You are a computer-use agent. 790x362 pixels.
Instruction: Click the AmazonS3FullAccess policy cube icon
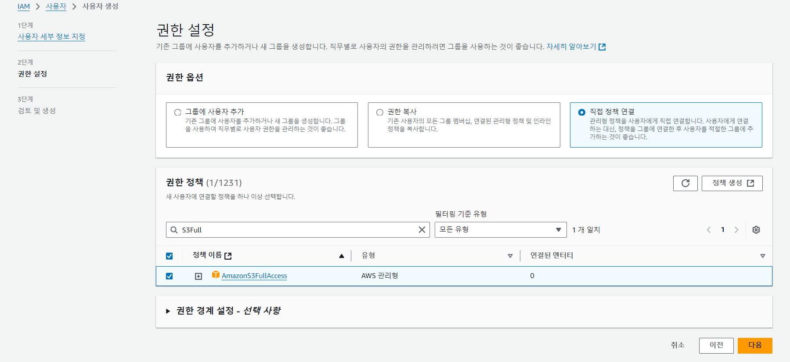coord(216,275)
